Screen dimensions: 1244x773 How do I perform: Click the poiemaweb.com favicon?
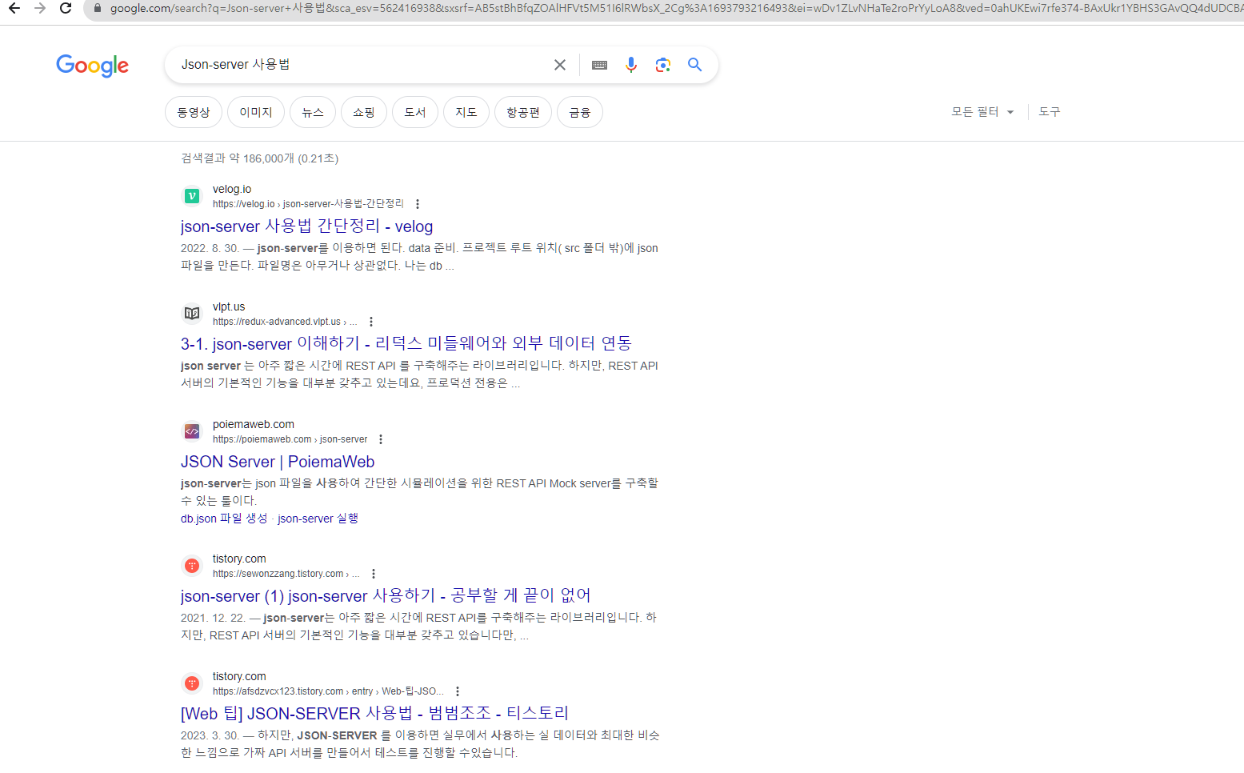tap(192, 431)
